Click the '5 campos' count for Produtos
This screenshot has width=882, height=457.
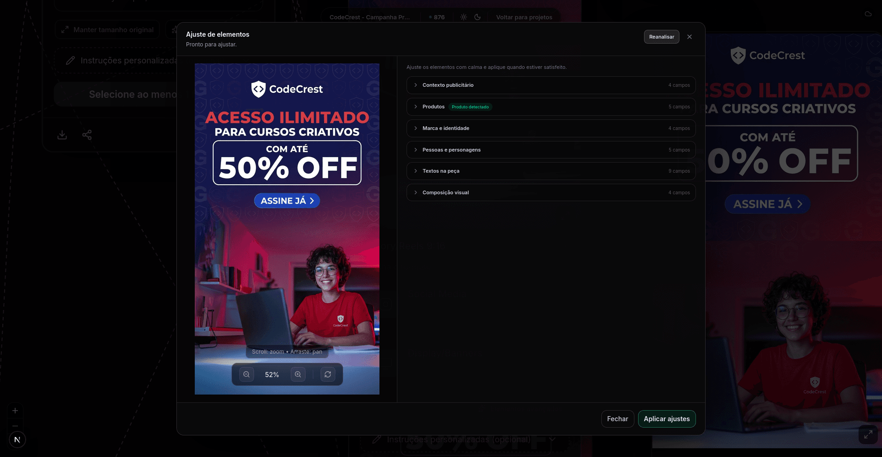point(679,107)
